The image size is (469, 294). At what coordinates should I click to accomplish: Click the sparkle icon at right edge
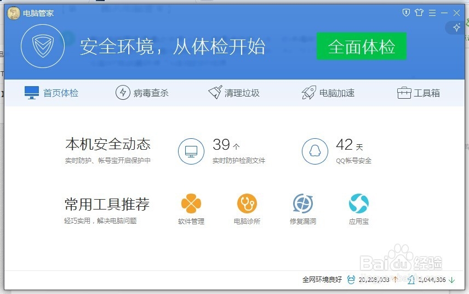pos(456,27)
